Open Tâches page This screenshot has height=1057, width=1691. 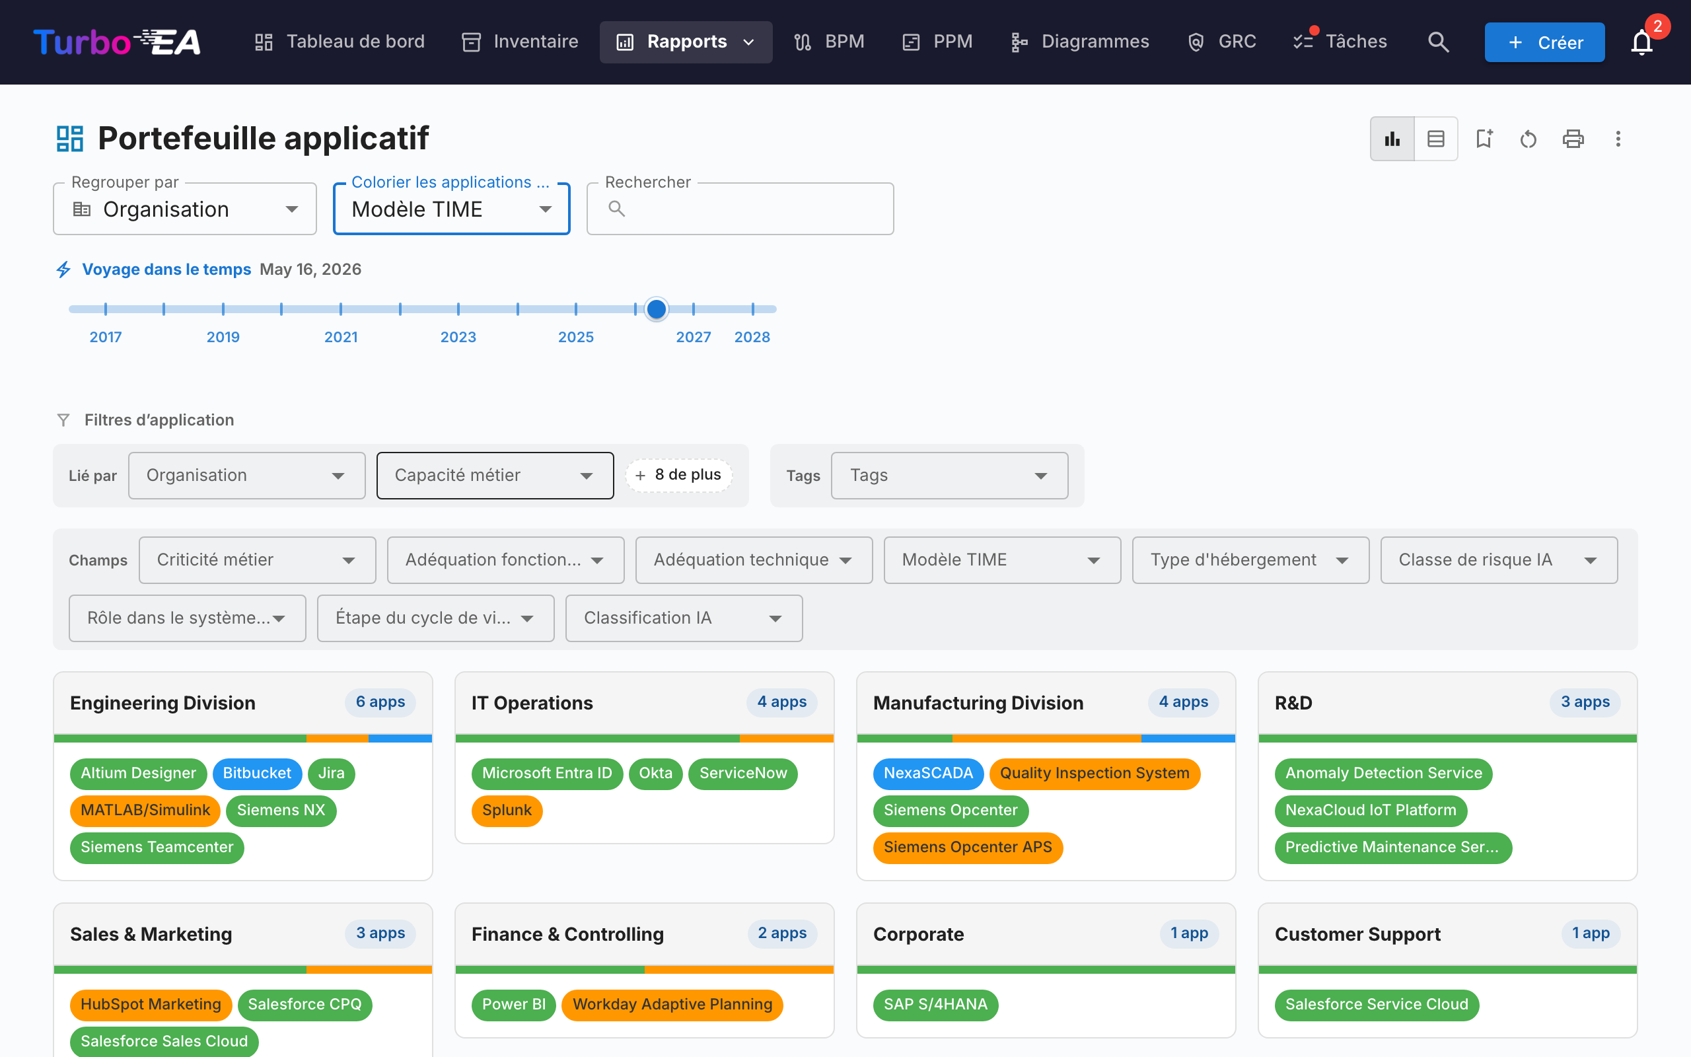[1340, 42]
